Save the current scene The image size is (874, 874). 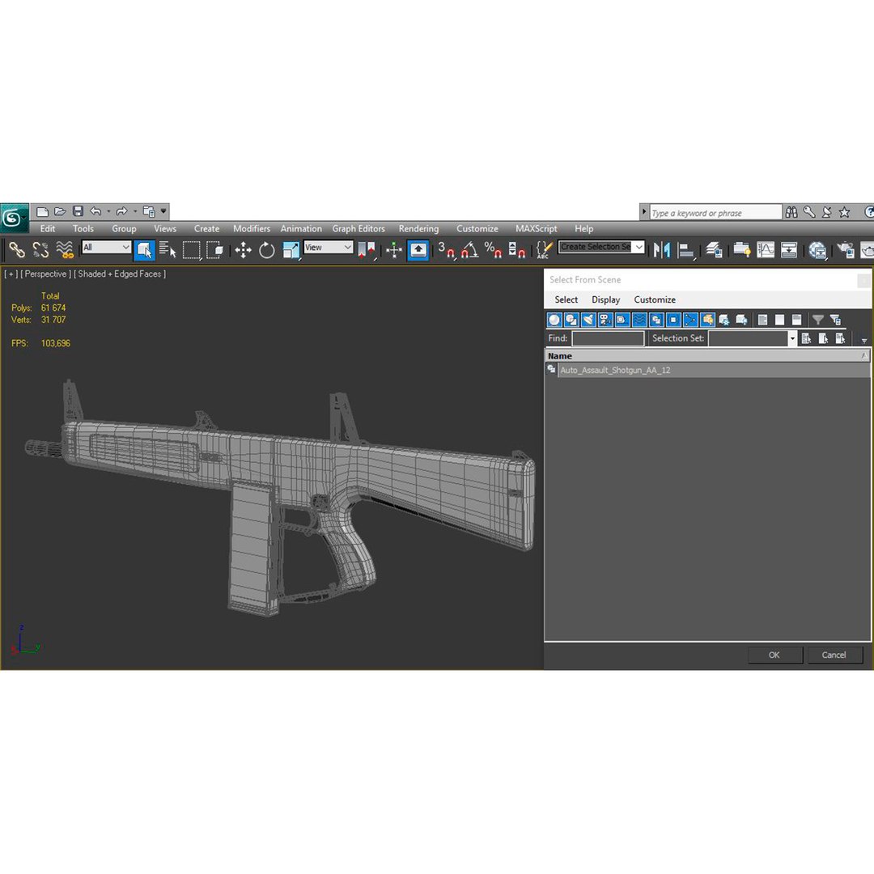pos(78,211)
